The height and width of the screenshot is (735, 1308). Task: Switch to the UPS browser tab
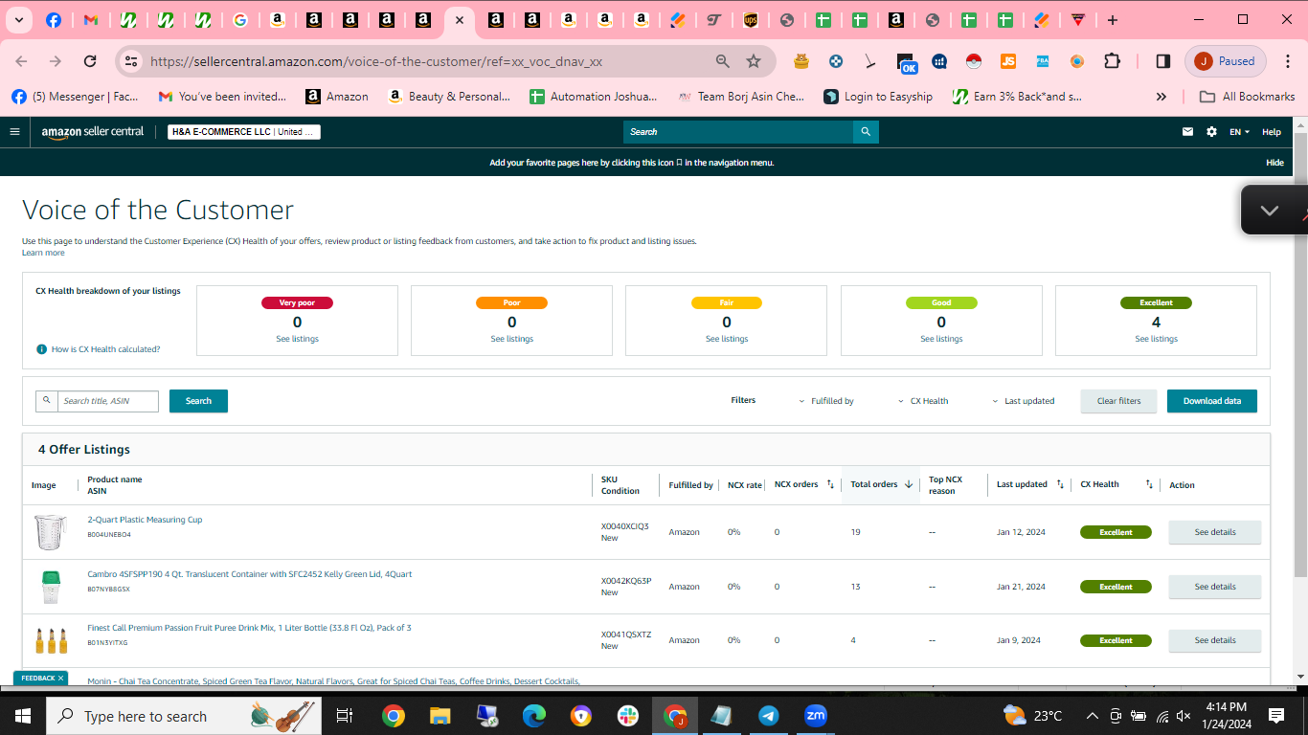pyautogui.click(x=750, y=20)
